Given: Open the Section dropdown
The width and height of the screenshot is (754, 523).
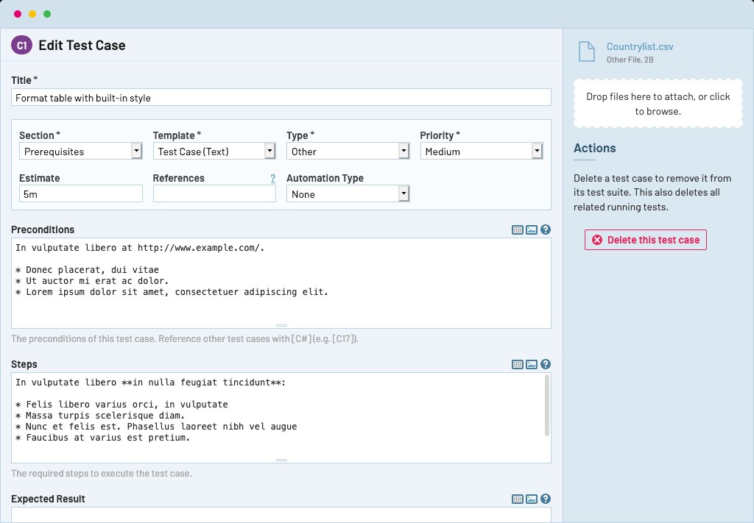Looking at the screenshot, I should [x=136, y=151].
